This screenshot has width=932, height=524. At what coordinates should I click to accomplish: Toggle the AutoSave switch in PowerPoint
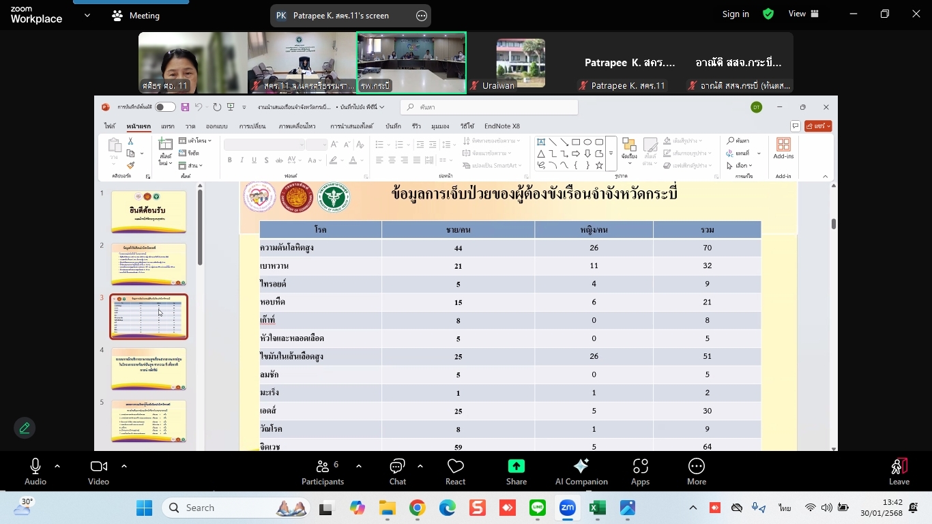[164, 107]
